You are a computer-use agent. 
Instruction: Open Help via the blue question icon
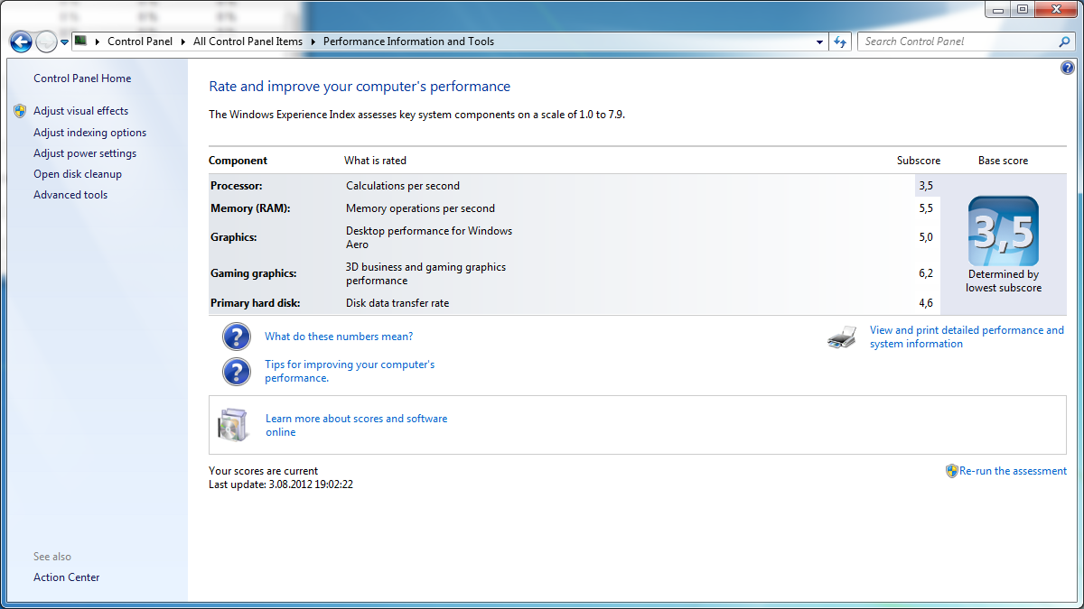(1068, 68)
